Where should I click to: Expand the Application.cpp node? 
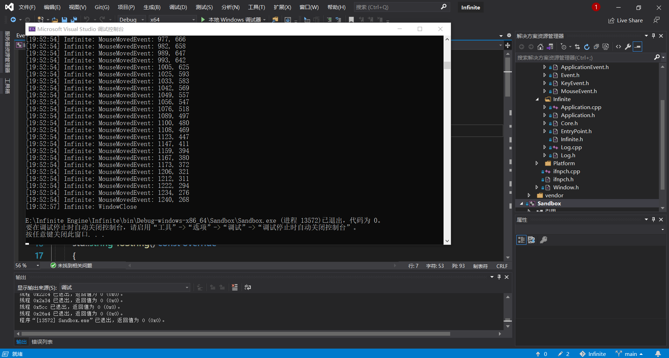pos(545,107)
